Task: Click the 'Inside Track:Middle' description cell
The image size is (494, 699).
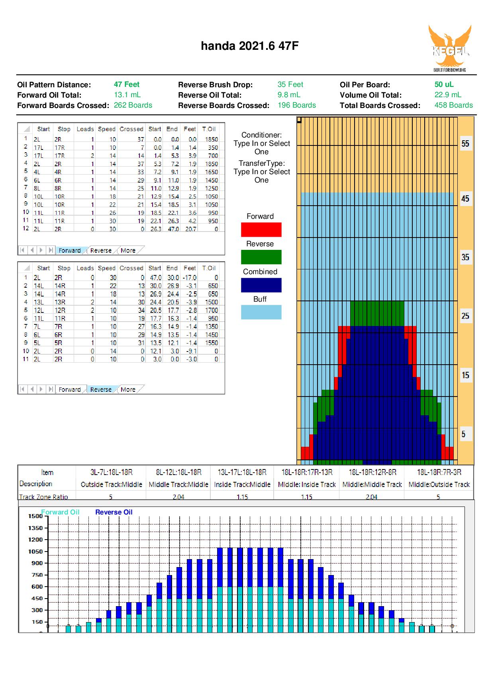Action: point(242,485)
